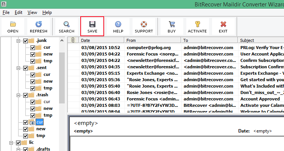Image resolution: width=284 pixels, height=151 pixels.
Task: Open the Help menu
Action: (47, 12)
